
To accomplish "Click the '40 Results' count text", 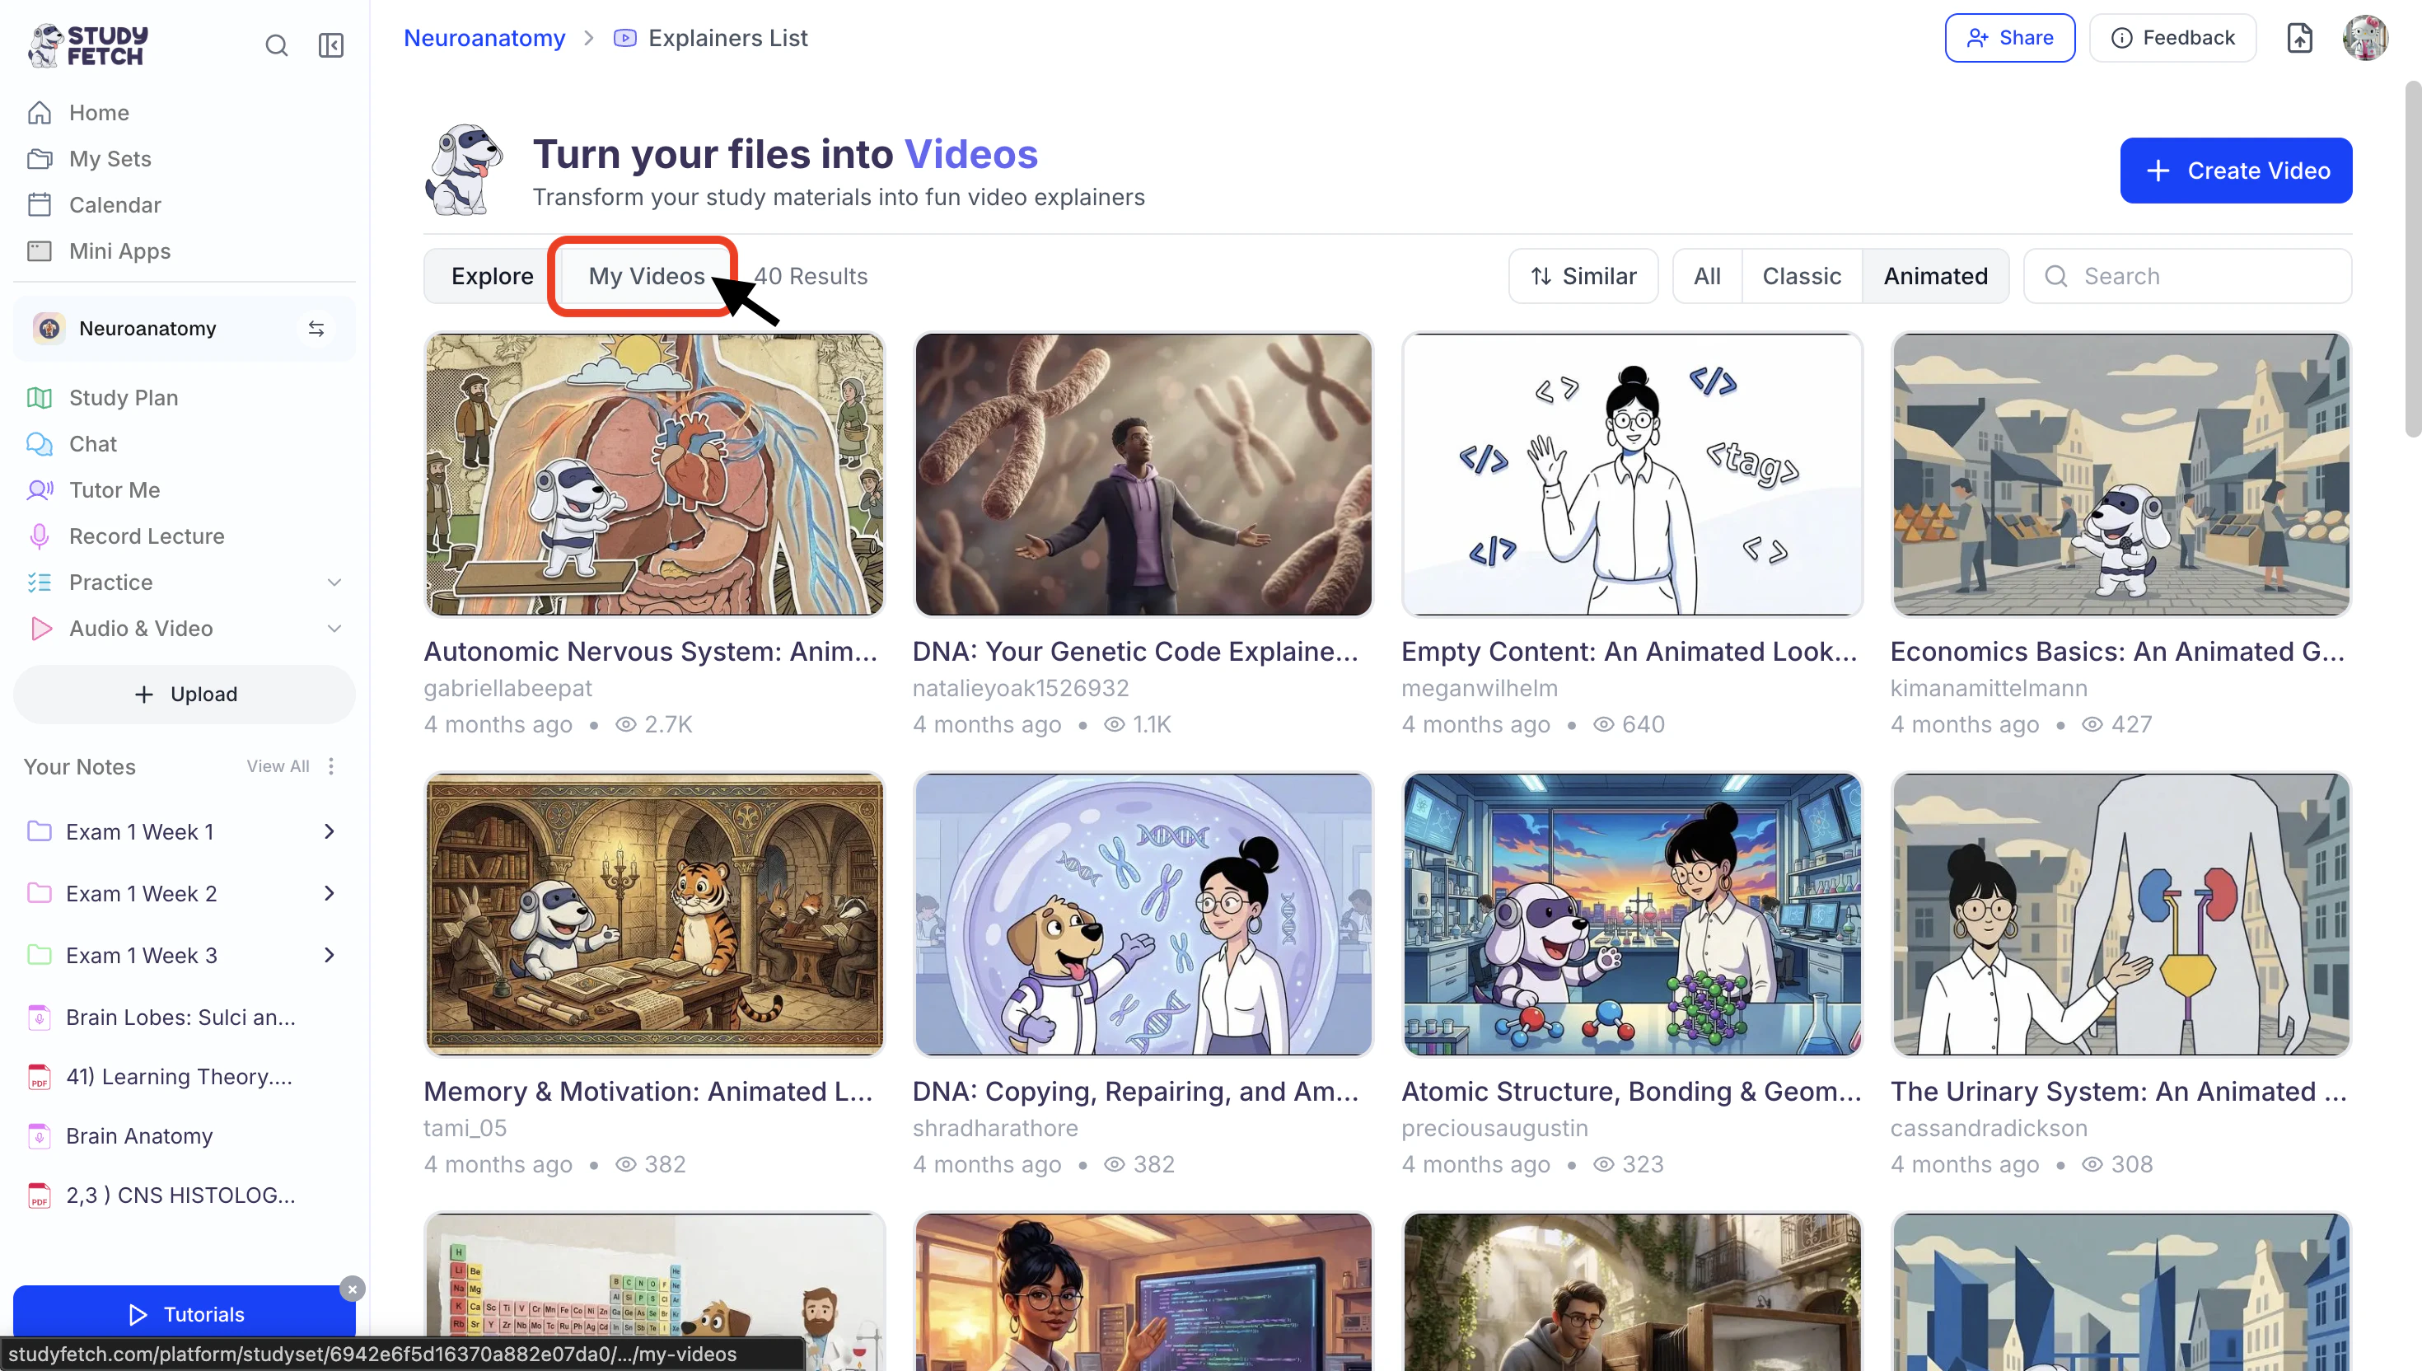I will [811, 277].
